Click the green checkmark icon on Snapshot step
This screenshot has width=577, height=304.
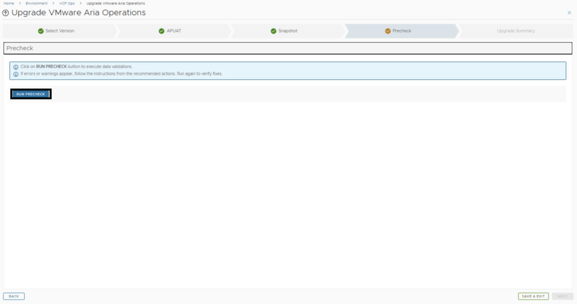[x=273, y=31]
